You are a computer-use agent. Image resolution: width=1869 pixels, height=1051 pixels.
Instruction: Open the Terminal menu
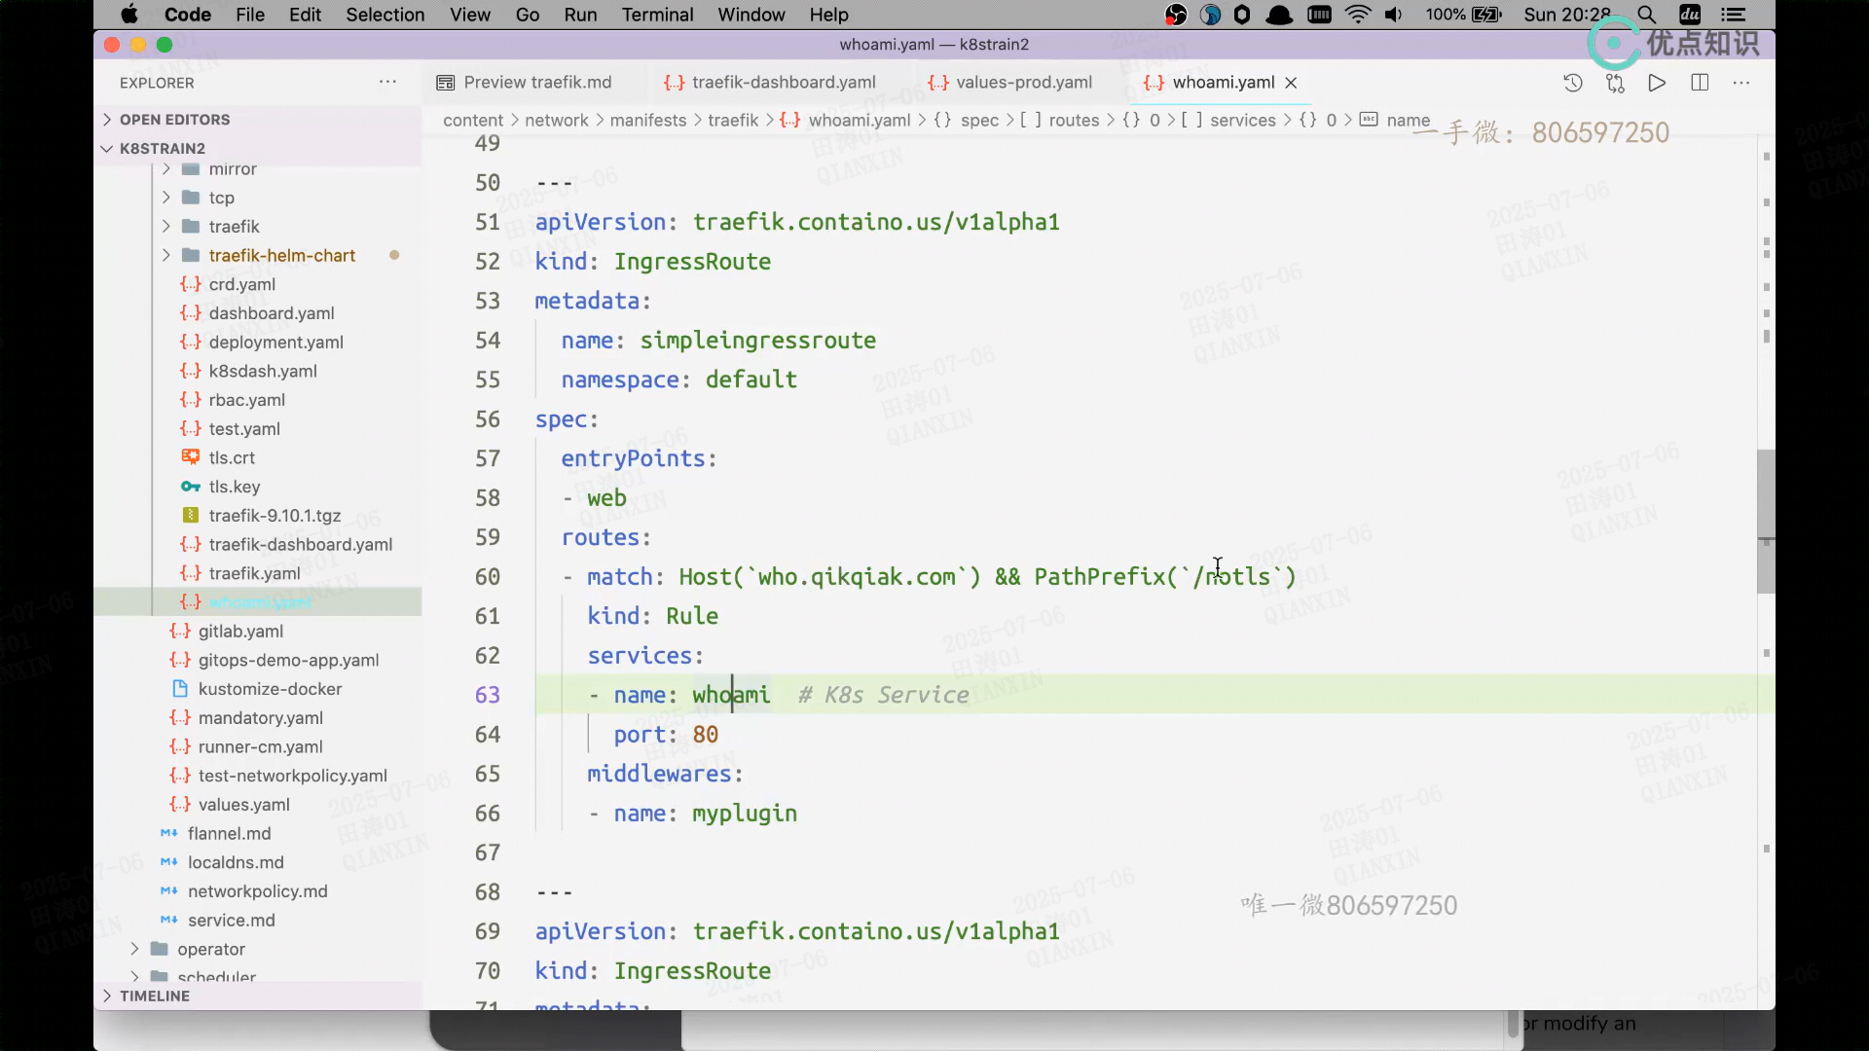(657, 15)
